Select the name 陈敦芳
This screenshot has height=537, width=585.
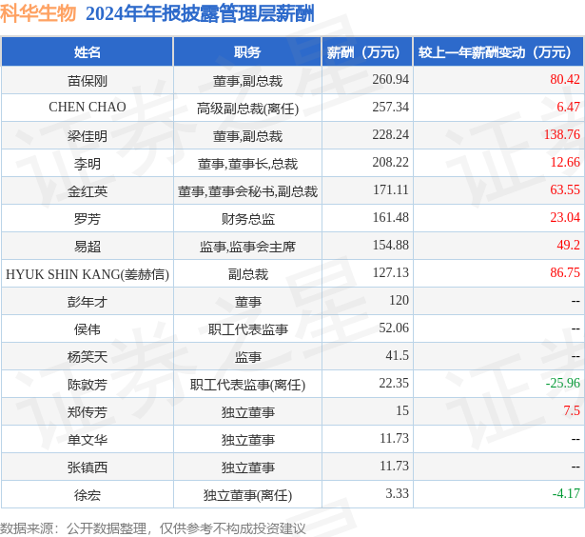(88, 385)
